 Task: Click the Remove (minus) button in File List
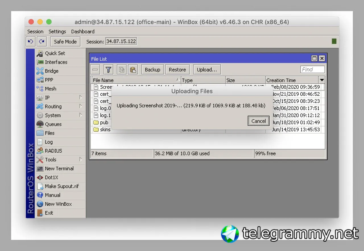(96, 69)
